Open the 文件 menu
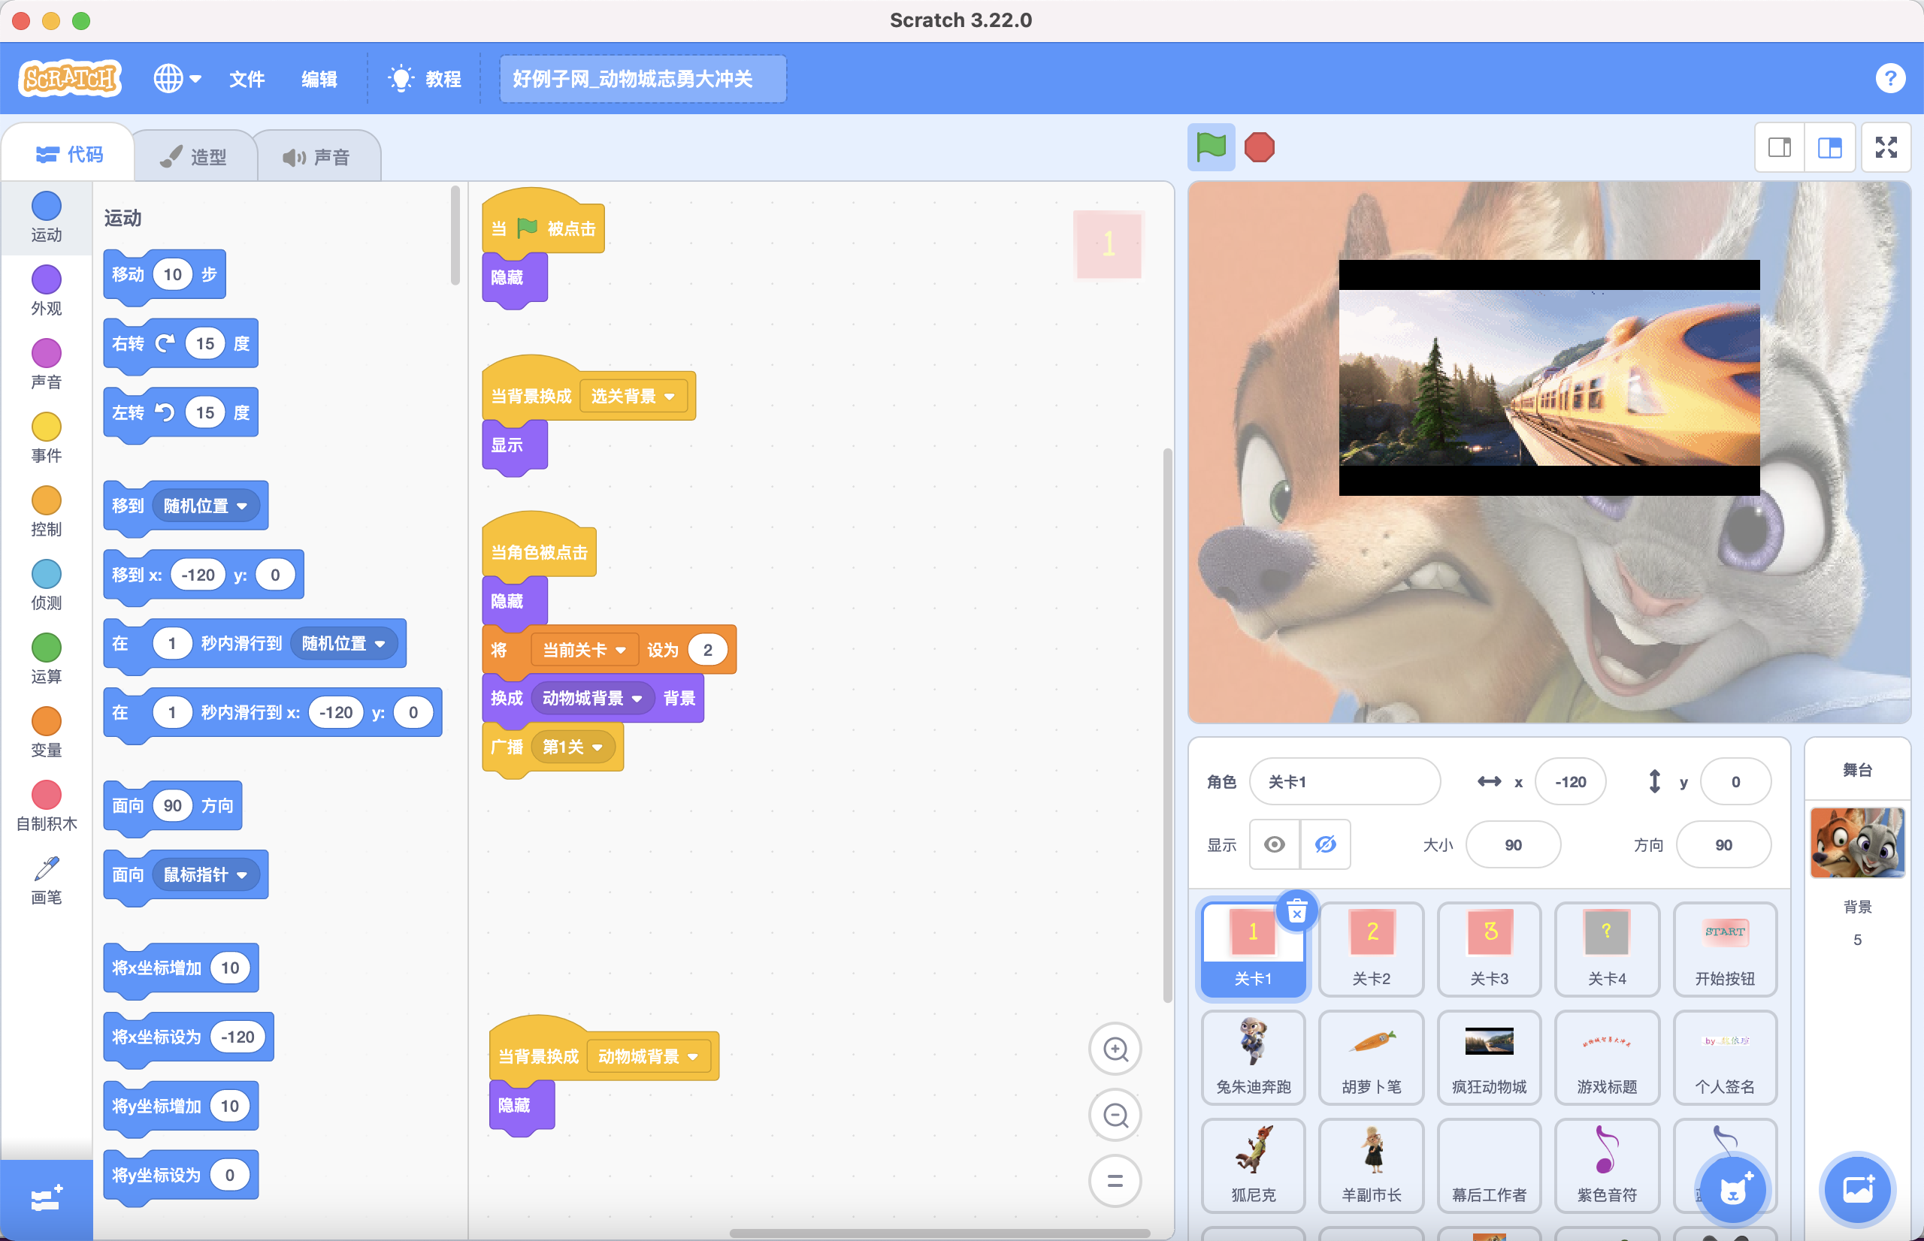This screenshot has width=1924, height=1241. pyautogui.click(x=247, y=78)
